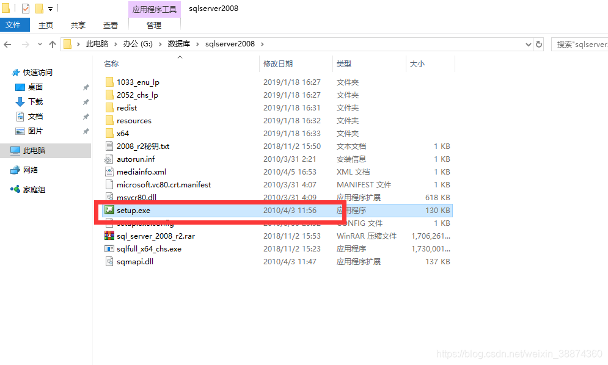Screen dimensions: 608x365
Task: Unpin 文档 using its pin icon
Action: pyautogui.click(x=86, y=117)
